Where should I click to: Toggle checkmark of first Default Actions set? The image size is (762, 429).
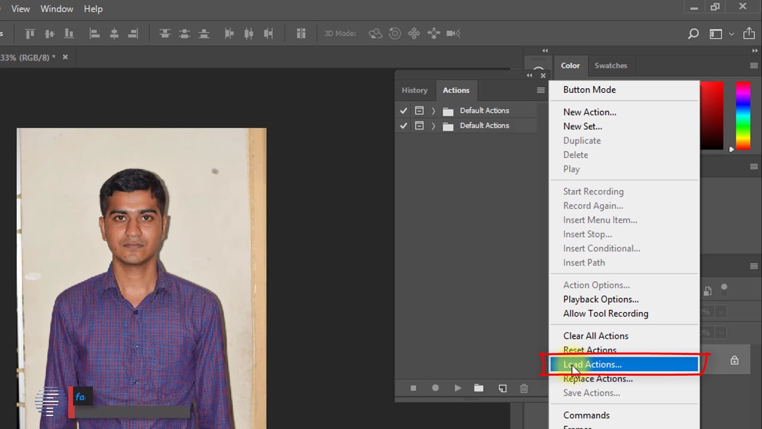point(403,111)
